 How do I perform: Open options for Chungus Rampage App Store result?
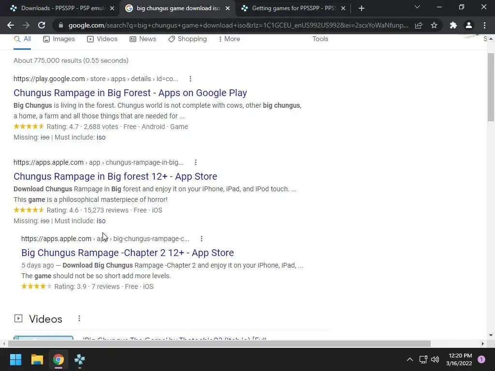[196, 162]
